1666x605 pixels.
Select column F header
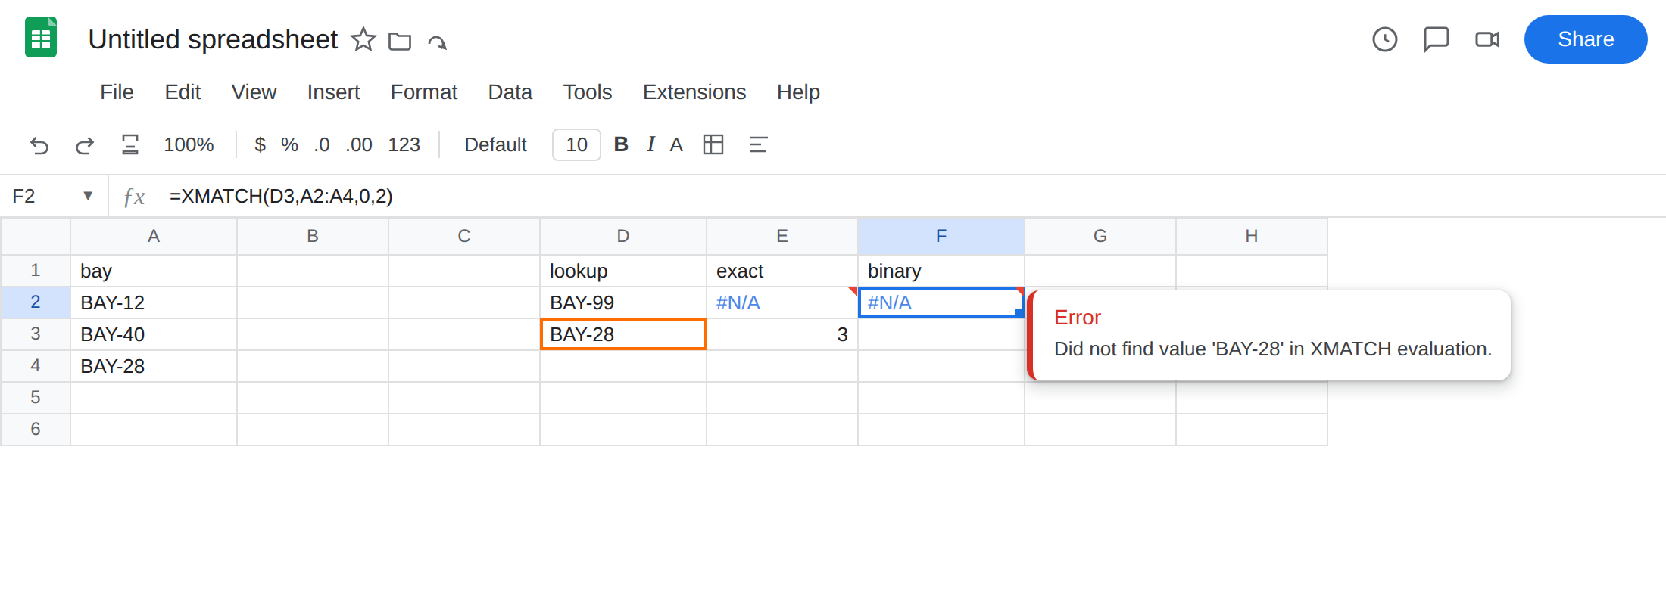941,236
